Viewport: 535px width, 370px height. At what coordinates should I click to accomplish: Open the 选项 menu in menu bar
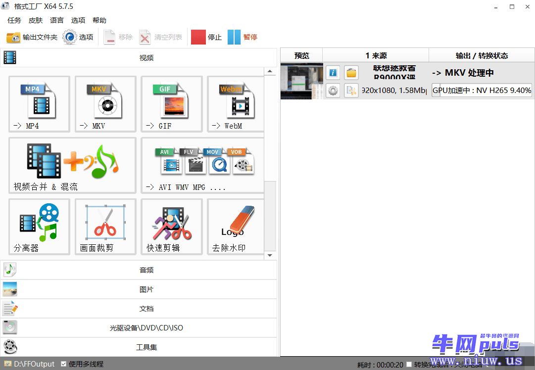[78, 20]
